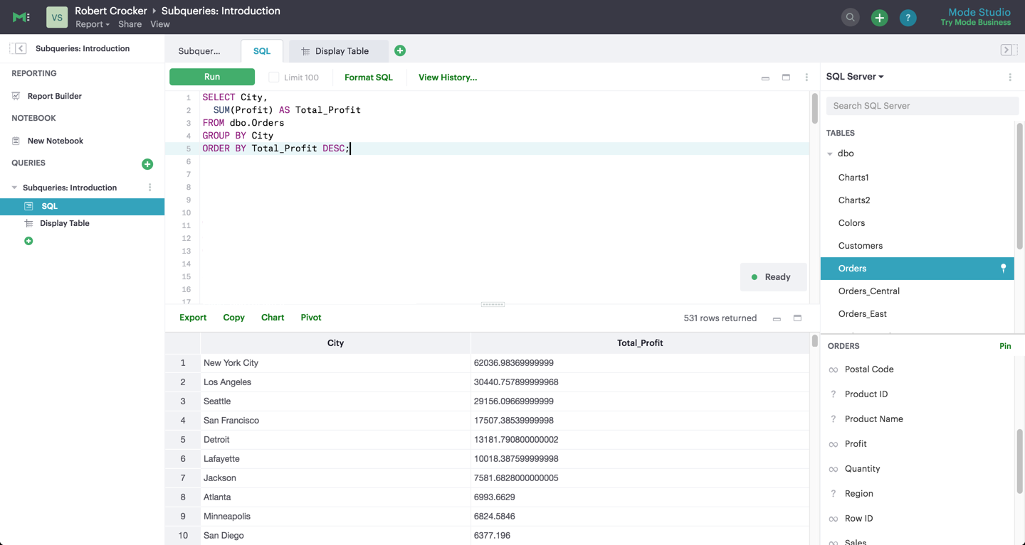This screenshot has width=1025, height=545.
Task: Add new tab with green plus icon
Action: (400, 50)
